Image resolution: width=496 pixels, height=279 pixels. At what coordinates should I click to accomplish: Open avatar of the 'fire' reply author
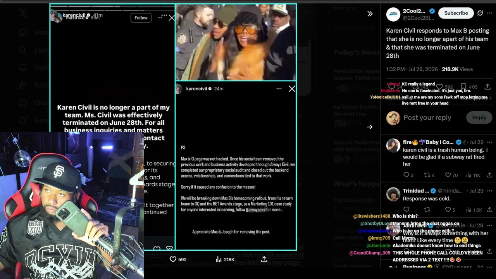(x=393, y=145)
